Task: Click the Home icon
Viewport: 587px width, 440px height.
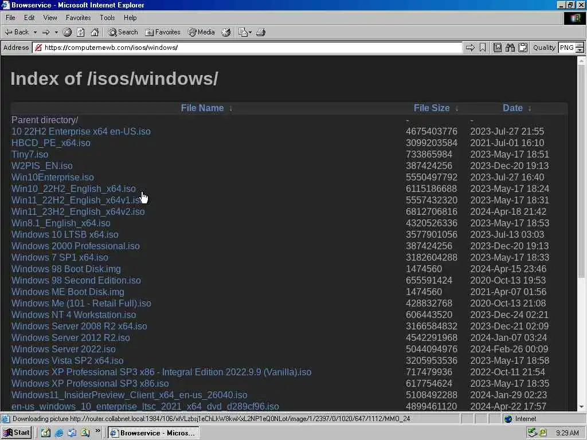Action: pos(95,32)
